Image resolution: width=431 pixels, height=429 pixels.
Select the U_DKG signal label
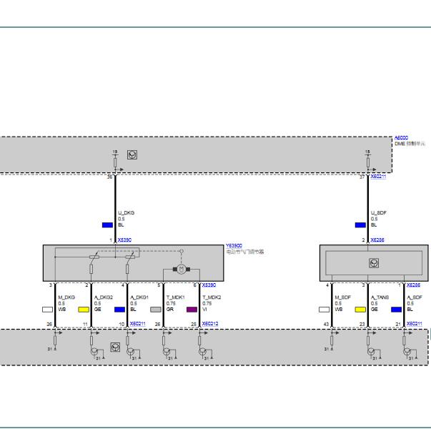pyautogui.click(x=127, y=213)
